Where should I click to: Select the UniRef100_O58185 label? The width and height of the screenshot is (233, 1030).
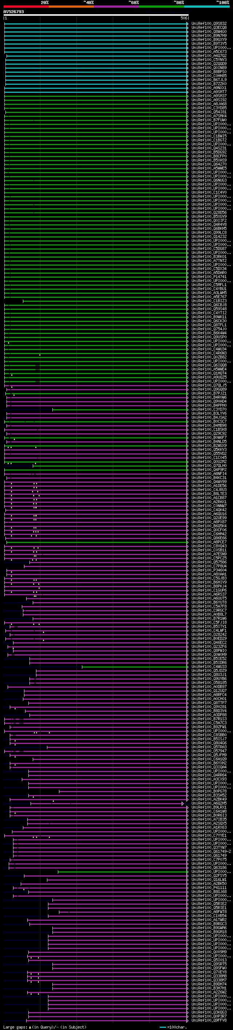click(209, 683)
